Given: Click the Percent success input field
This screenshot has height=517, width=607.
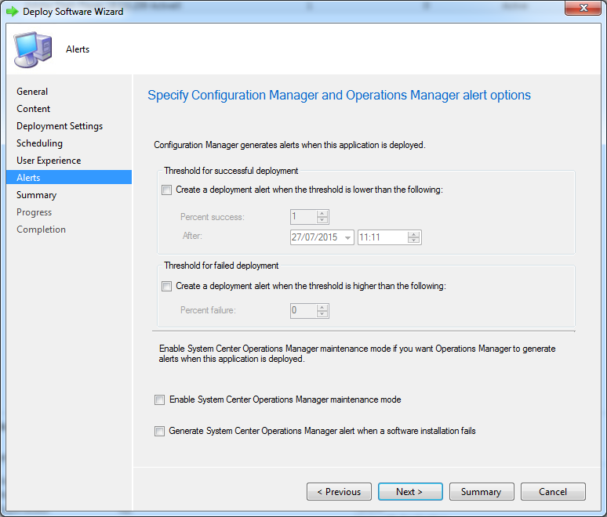Looking at the screenshot, I should pos(302,217).
